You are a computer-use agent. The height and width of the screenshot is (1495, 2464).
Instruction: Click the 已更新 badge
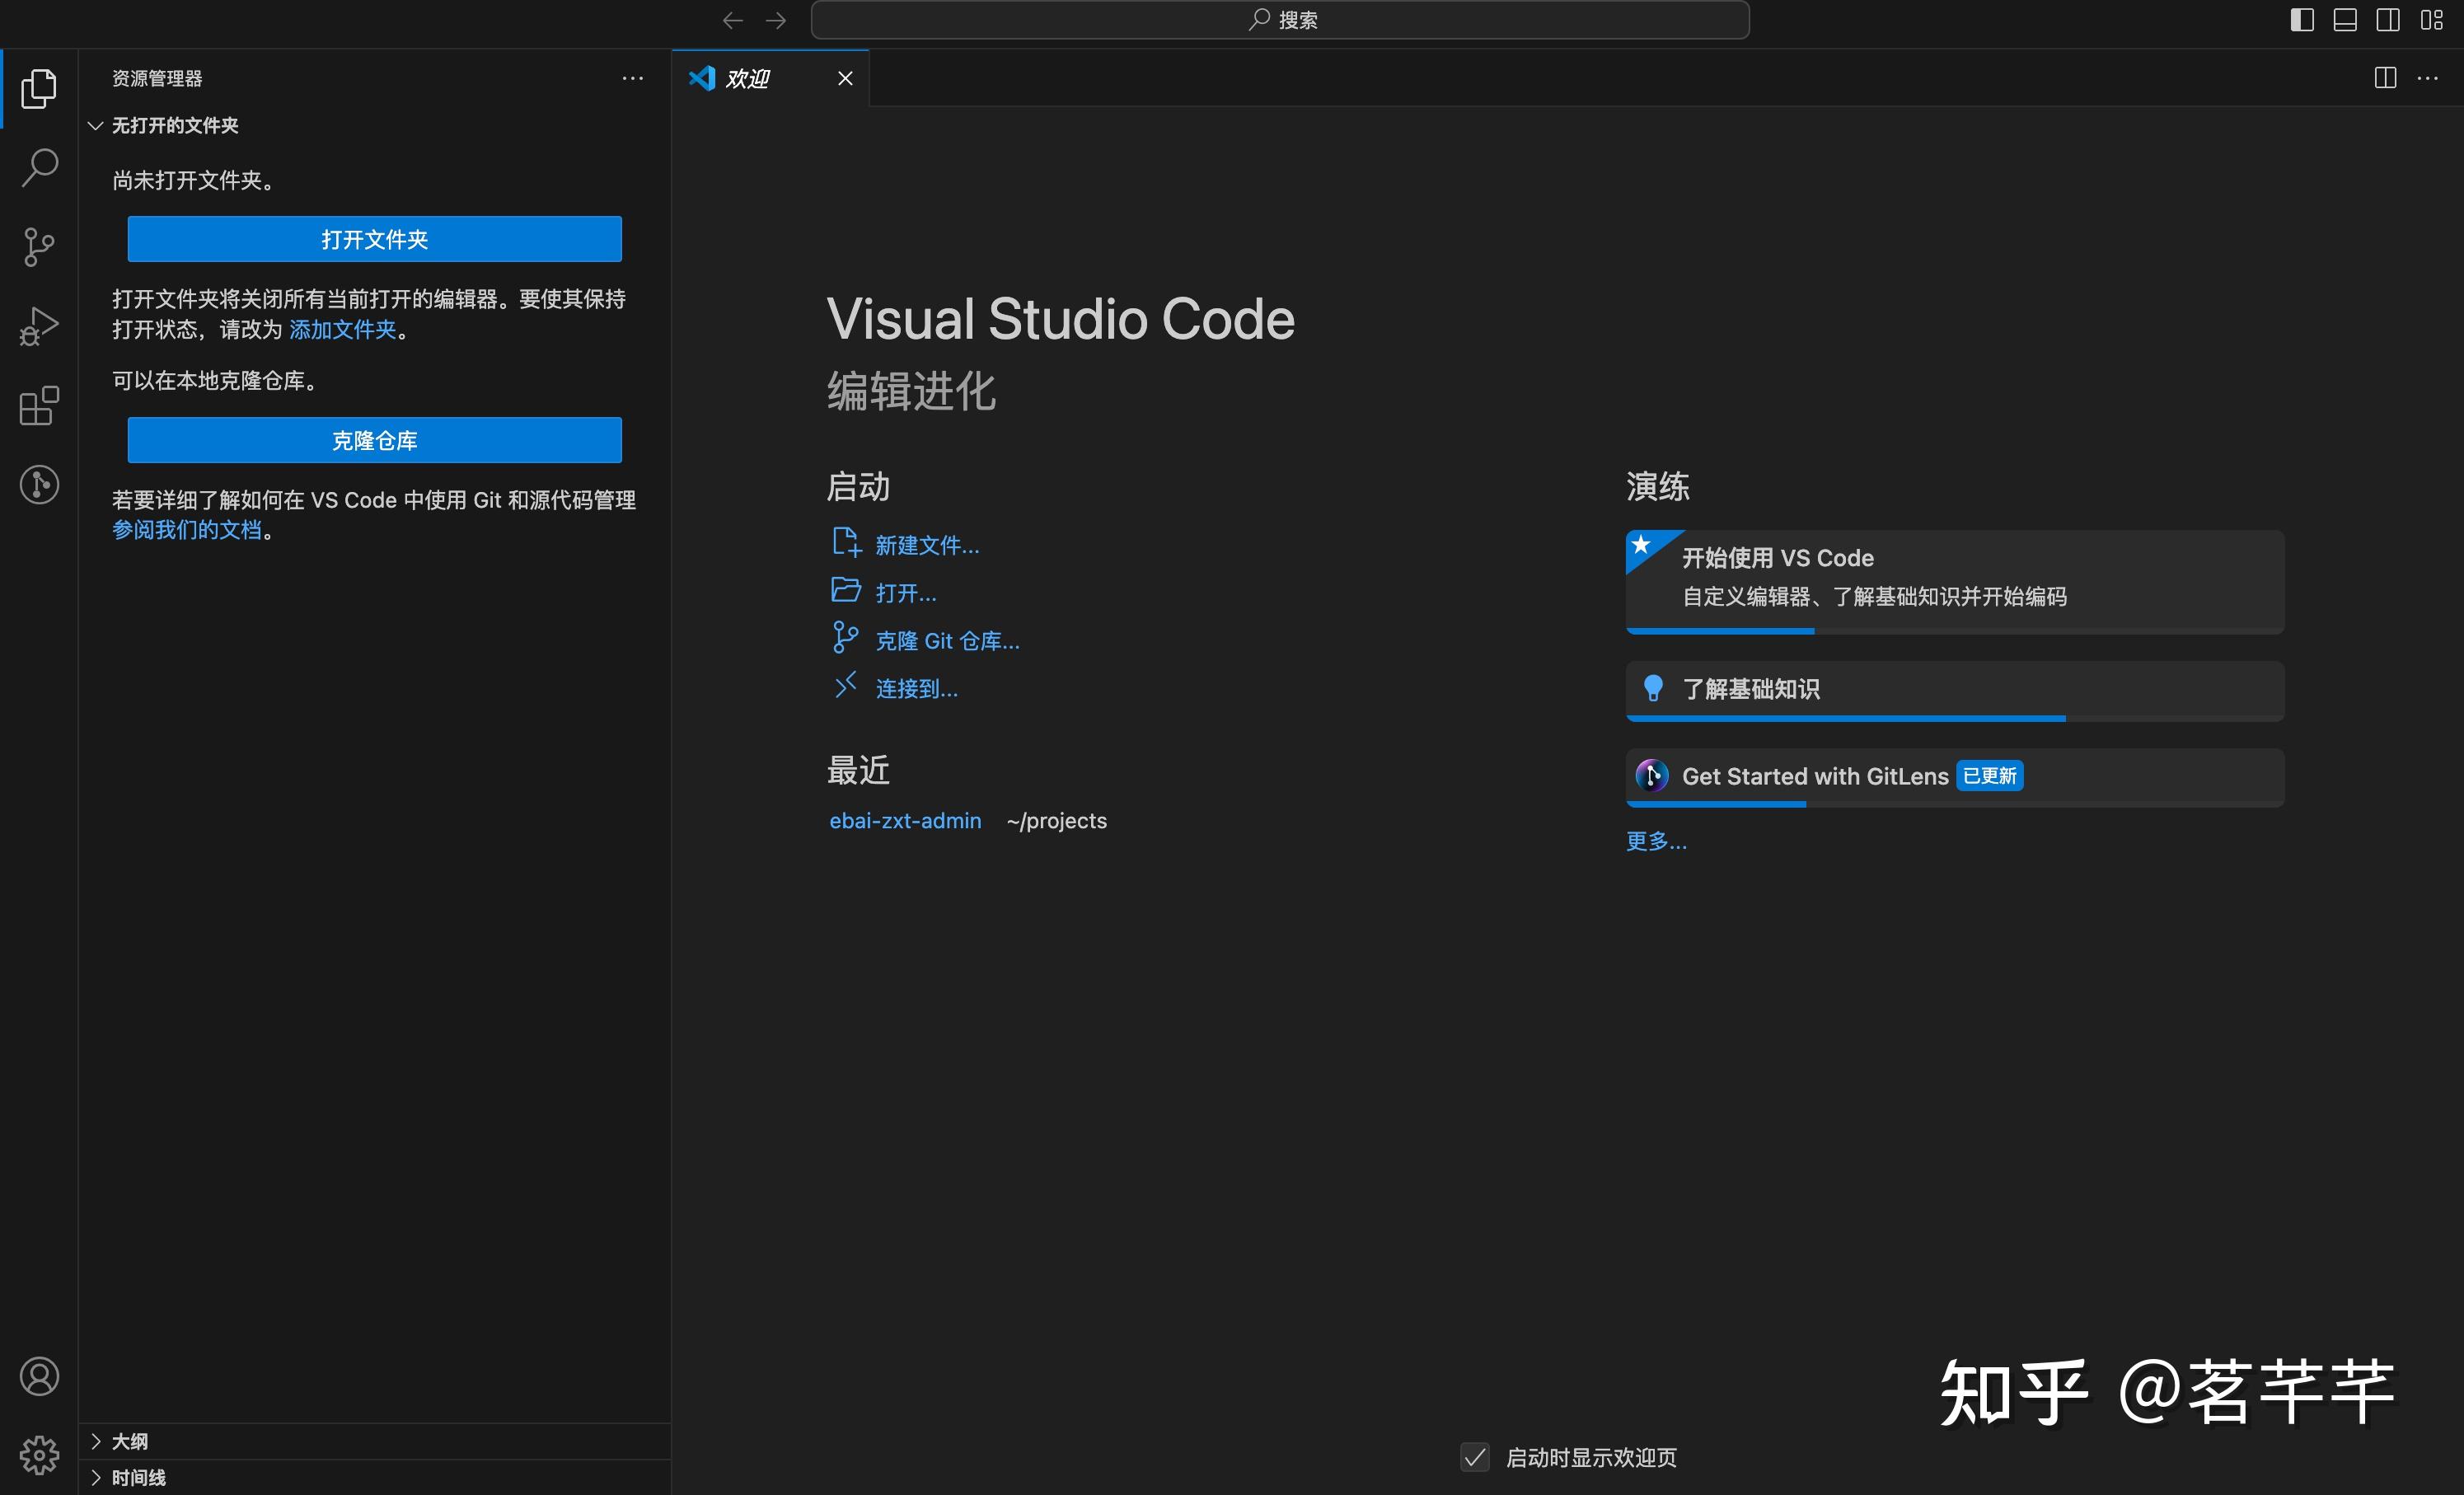1990,776
